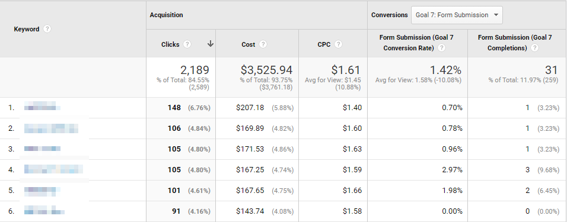567x222 pixels.
Task: Sort by Form Submission Completions header
Action: click(515, 43)
